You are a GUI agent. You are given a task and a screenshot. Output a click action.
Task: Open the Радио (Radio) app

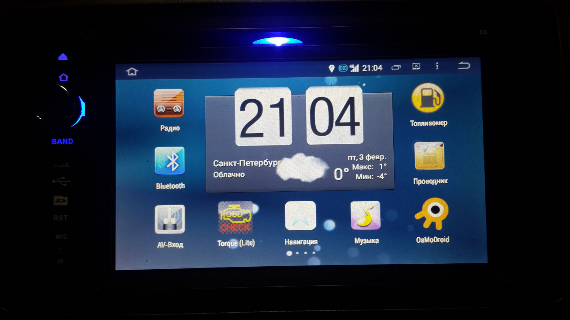click(170, 109)
